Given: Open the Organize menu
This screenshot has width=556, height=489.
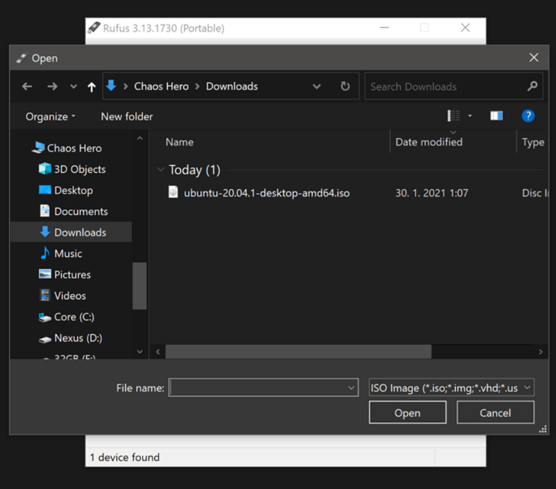Looking at the screenshot, I should click(51, 117).
